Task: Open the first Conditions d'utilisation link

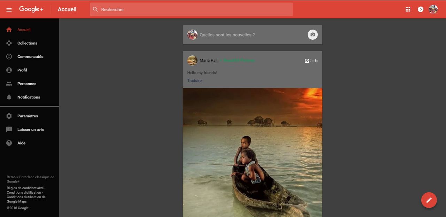Action: [x=24, y=193]
